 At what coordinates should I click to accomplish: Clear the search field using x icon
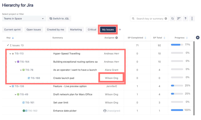(x=166, y=19)
